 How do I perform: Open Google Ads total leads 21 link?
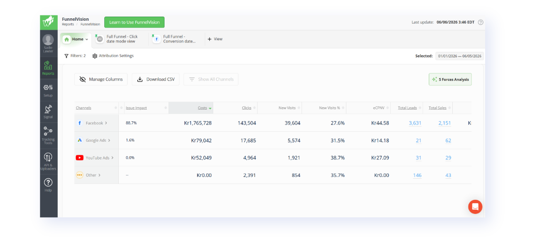[419, 140]
